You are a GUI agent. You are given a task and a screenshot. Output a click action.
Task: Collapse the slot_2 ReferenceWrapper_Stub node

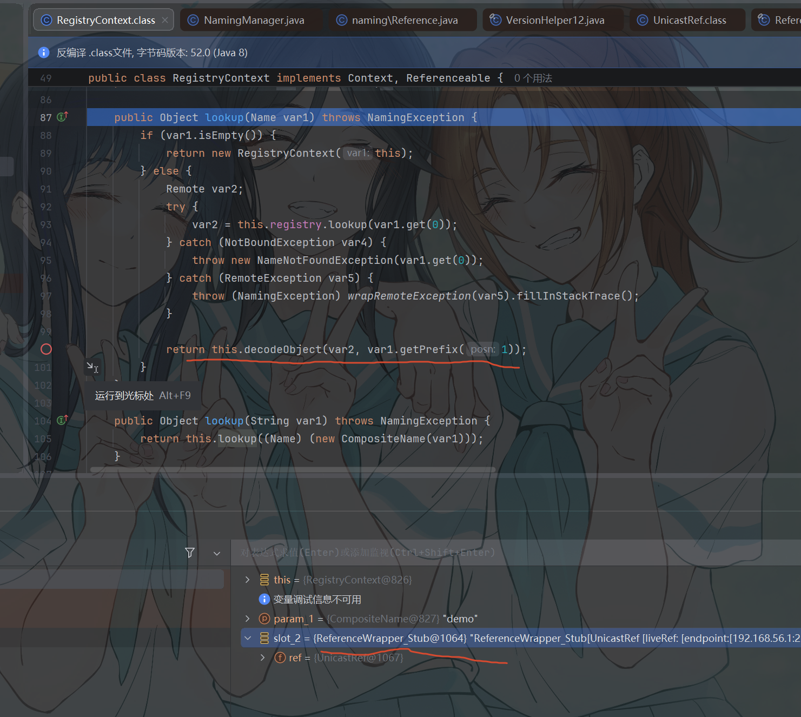[x=248, y=638]
